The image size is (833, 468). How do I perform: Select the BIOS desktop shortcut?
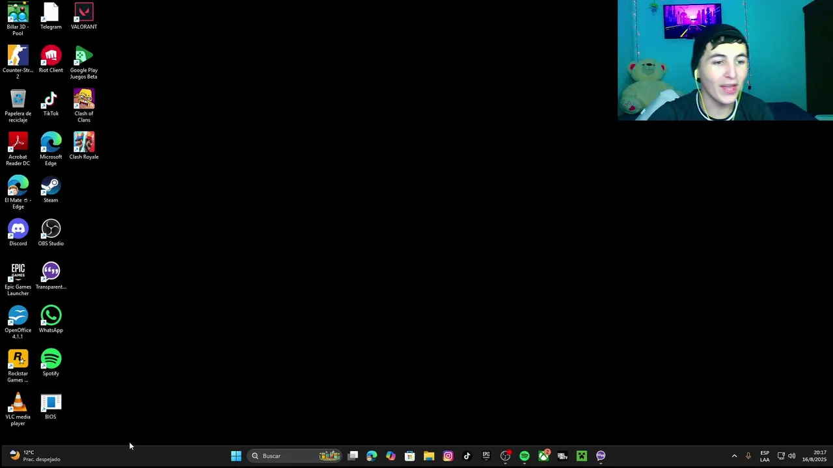pyautogui.click(x=51, y=406)
